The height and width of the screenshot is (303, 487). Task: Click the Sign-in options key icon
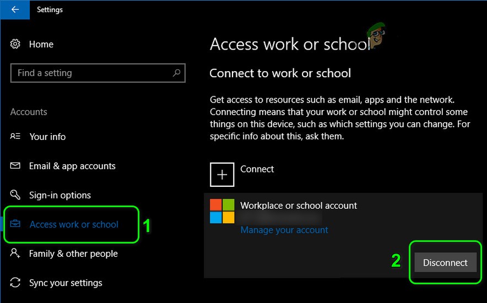pyautogui.click(x=15, y=195)
